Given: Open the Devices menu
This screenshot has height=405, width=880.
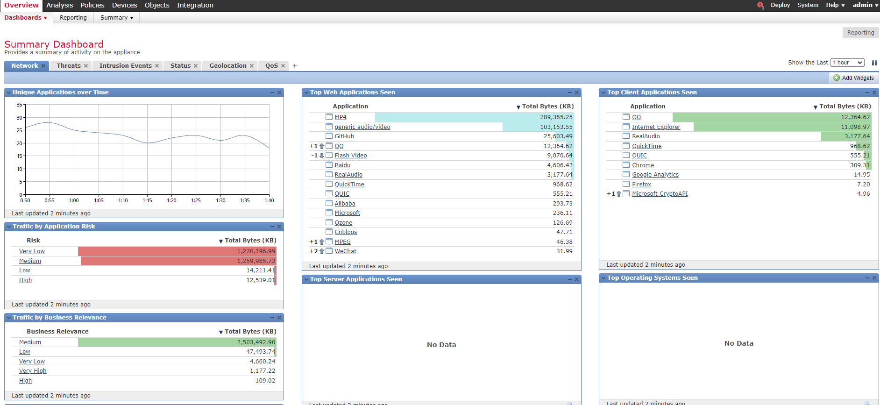Looking at the screenshot, I should 125,5.
